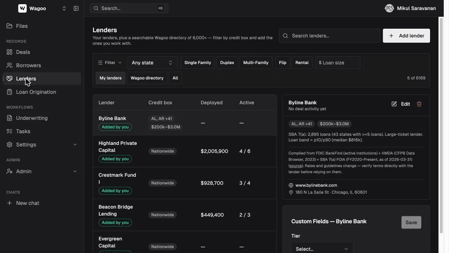Click the Lender column header

coord(107,103)
